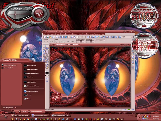Open the Soft edge value spinner

point(91,41)
